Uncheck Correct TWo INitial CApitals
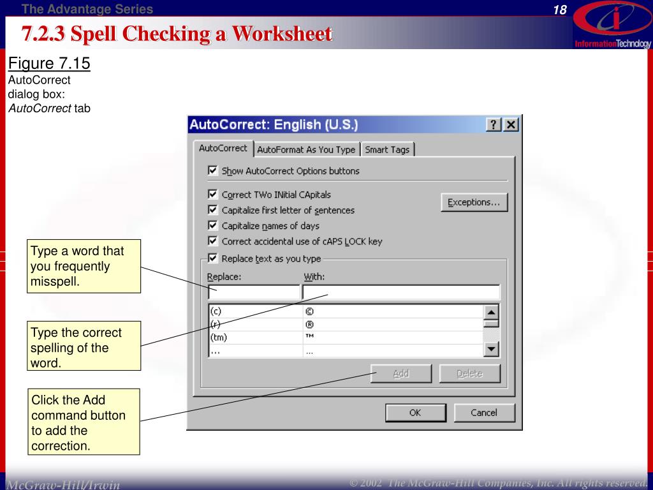653x490 pixels. (213, 194)
